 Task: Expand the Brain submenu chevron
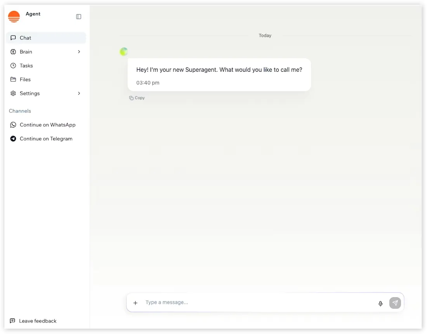tap(79, 52)
